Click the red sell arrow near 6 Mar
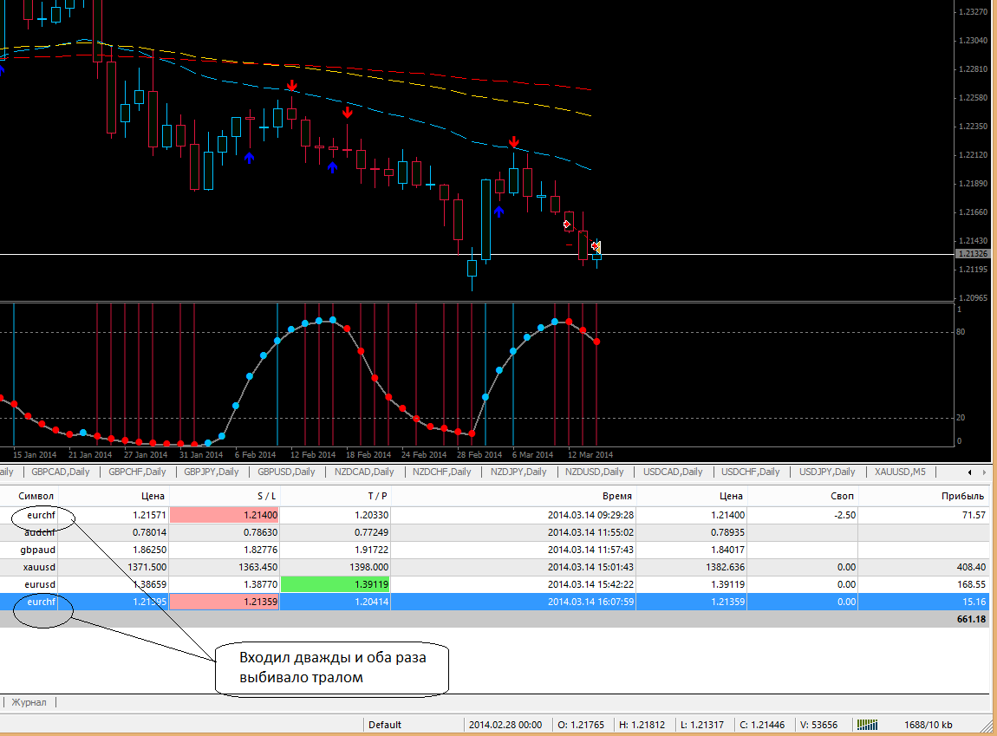The image size is (997, 736). [x=514, y=141]
